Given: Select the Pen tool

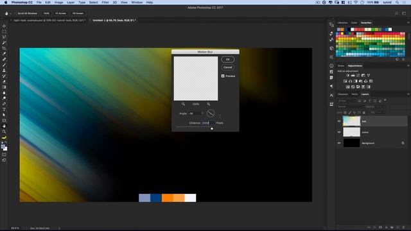Looking at the screenshot, I should click(4, 104).
